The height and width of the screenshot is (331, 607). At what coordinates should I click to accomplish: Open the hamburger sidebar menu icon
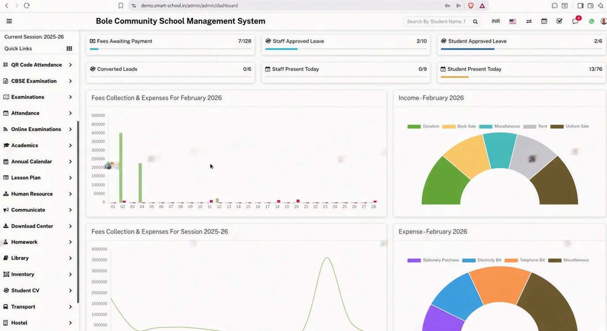[9, 21]
